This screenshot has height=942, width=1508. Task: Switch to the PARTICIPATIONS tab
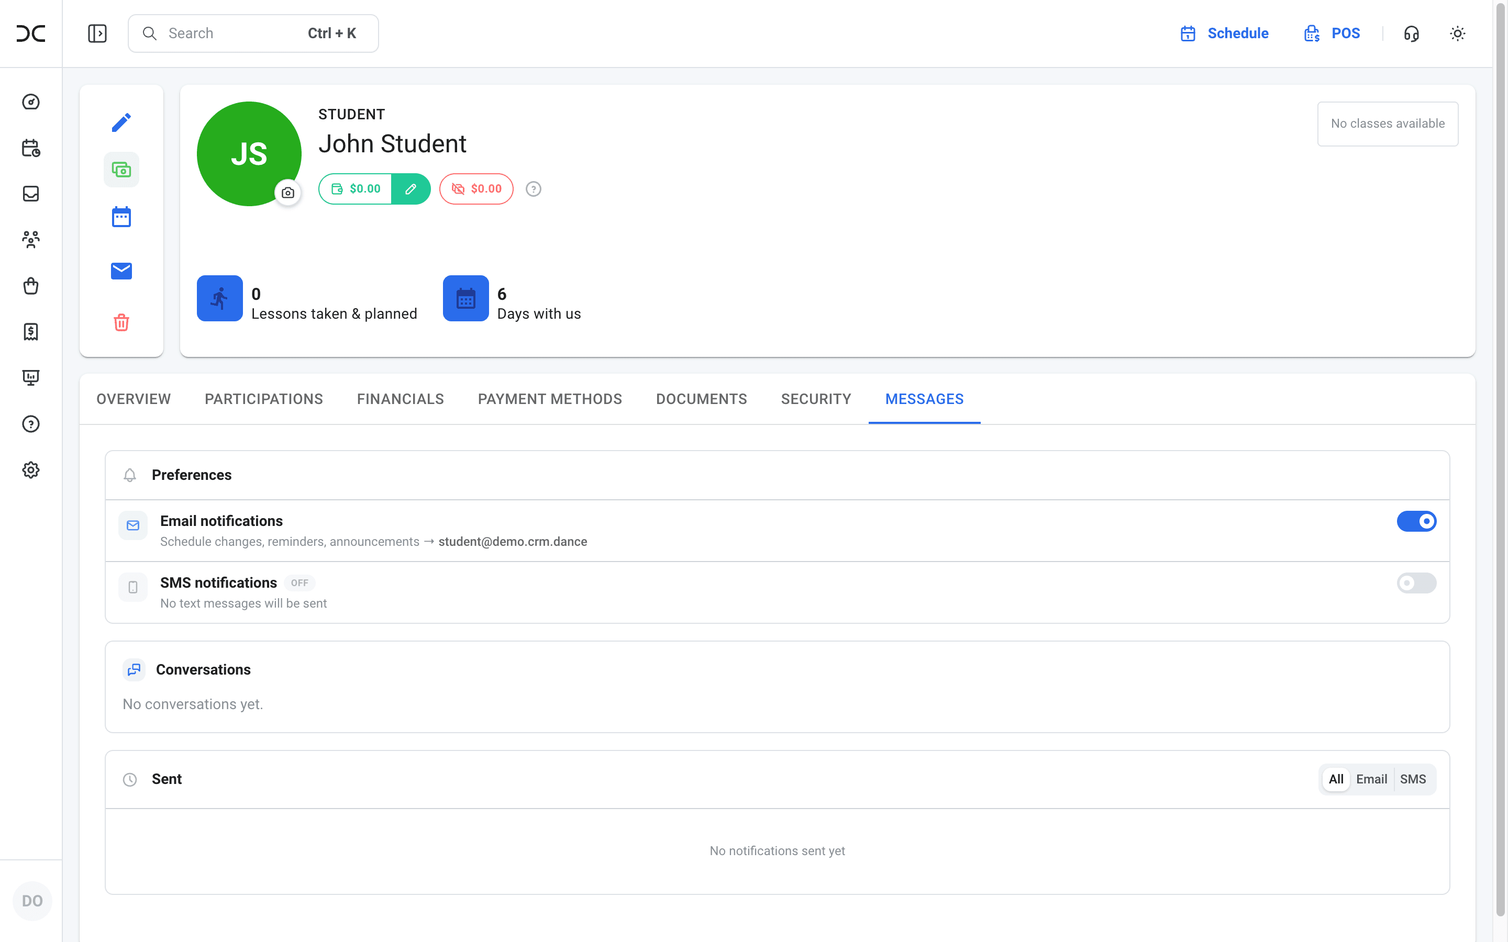(x=263, y=399)
